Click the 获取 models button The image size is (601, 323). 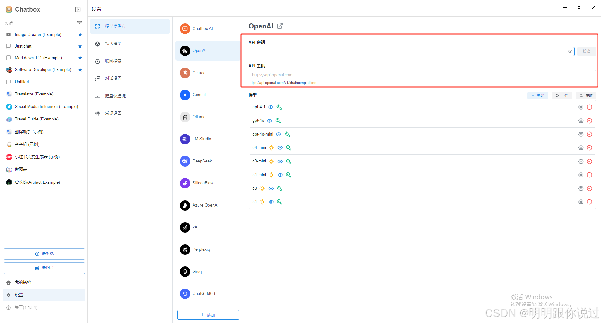[586, 95]
